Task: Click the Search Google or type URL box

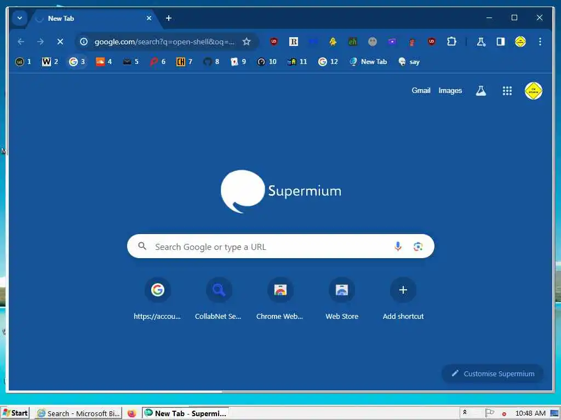Action: coord(280,247)
